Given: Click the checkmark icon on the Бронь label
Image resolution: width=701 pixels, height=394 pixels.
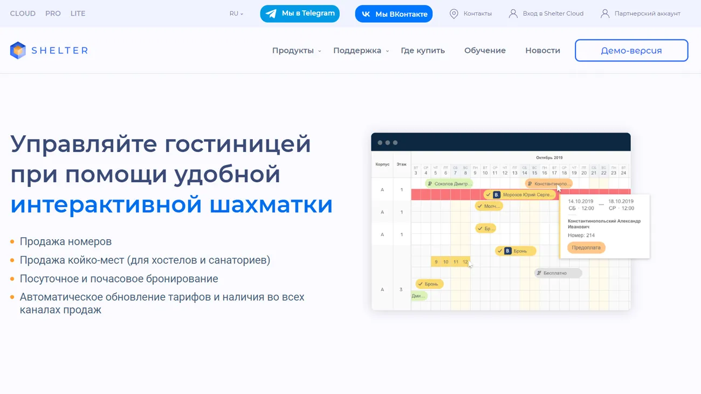Looking at the screenshot, I should [x=420, y=284].
